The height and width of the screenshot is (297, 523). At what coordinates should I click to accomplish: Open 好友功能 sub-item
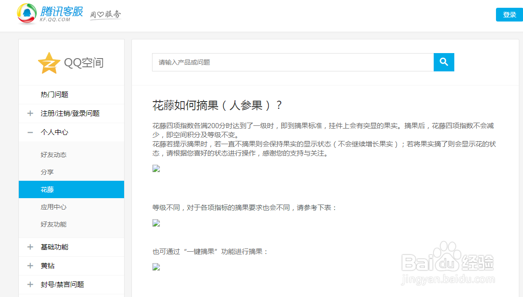coord(54,224)
